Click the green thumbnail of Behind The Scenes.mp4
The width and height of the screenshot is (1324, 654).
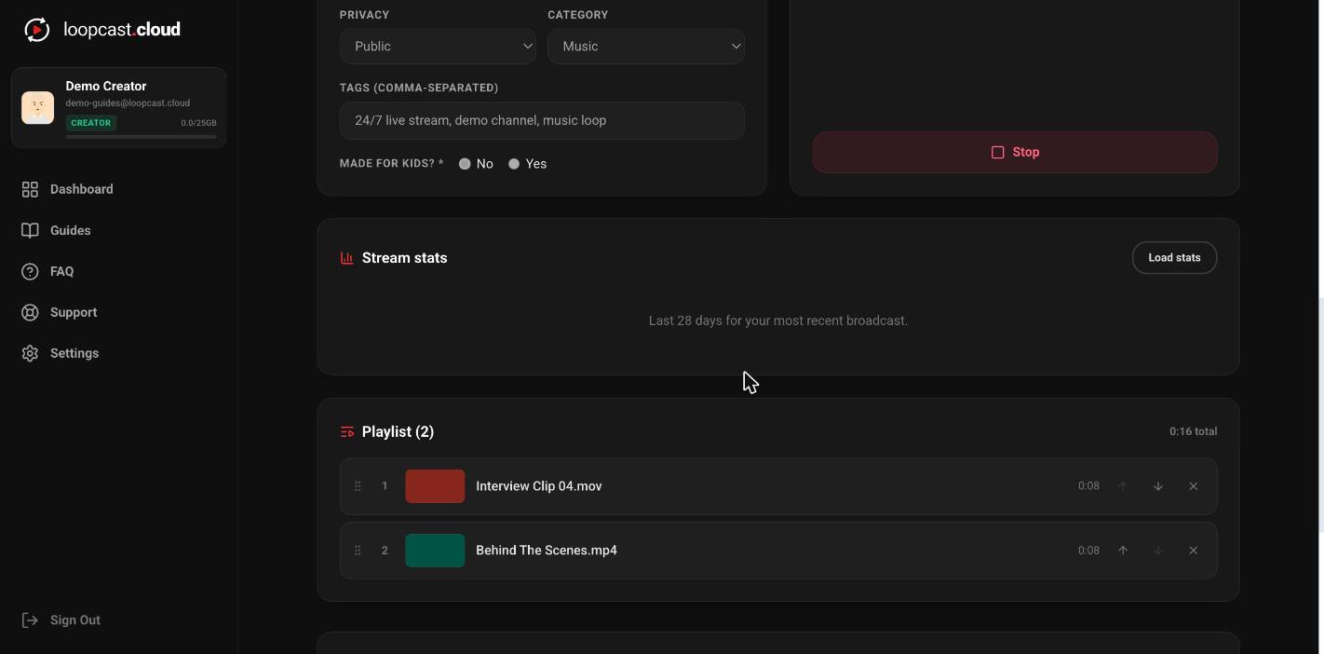pyautogui.click(x=435, y=551)
